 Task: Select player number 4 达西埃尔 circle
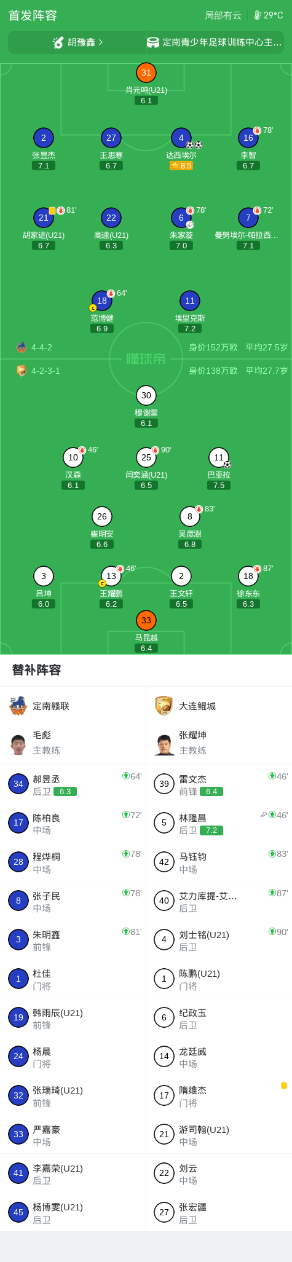[181, 138]
